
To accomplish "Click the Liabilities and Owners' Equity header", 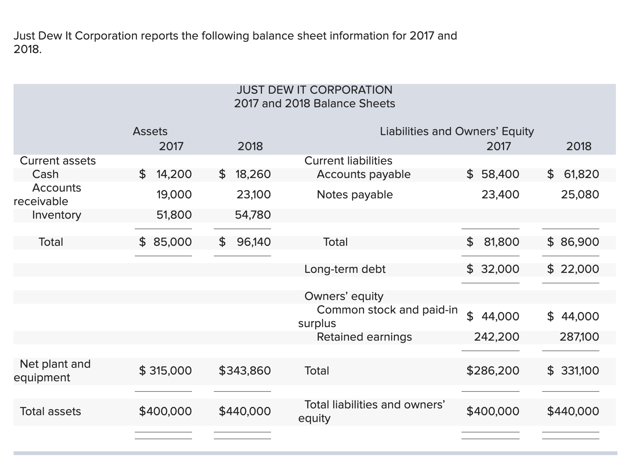I will [x=457, y=131].
